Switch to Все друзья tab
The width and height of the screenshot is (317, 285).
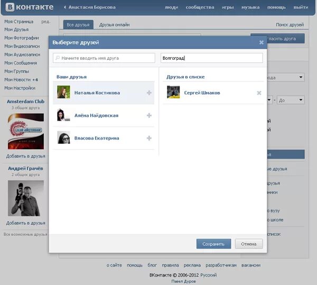click(x=78, y=25)
